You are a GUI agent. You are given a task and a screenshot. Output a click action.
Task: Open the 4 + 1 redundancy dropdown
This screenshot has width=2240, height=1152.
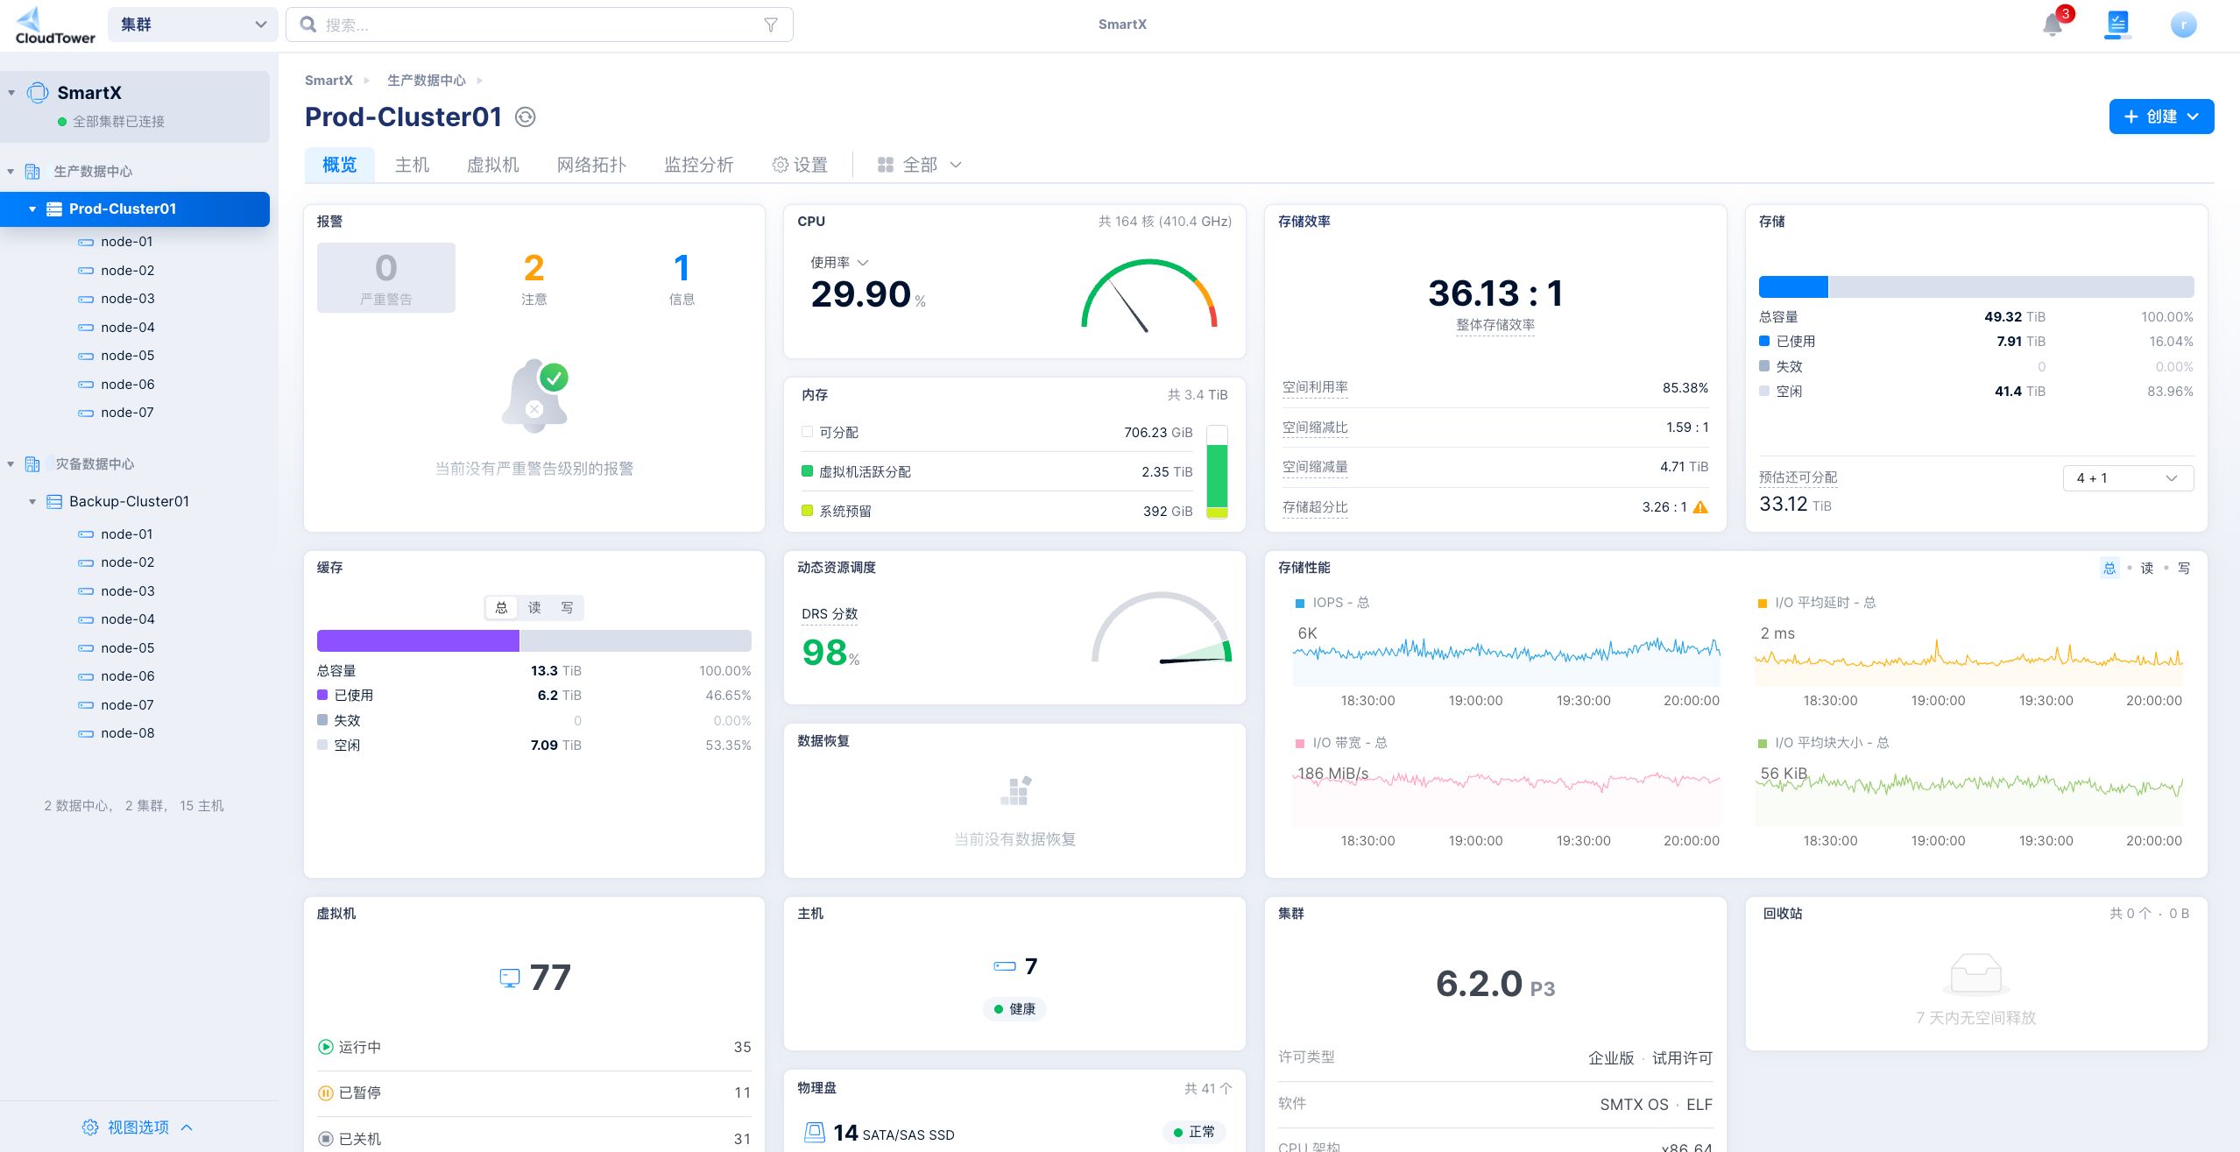point(2127,478)
